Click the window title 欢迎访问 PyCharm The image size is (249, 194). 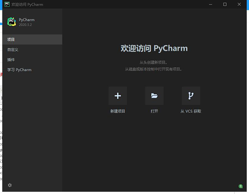coord(27,5)
